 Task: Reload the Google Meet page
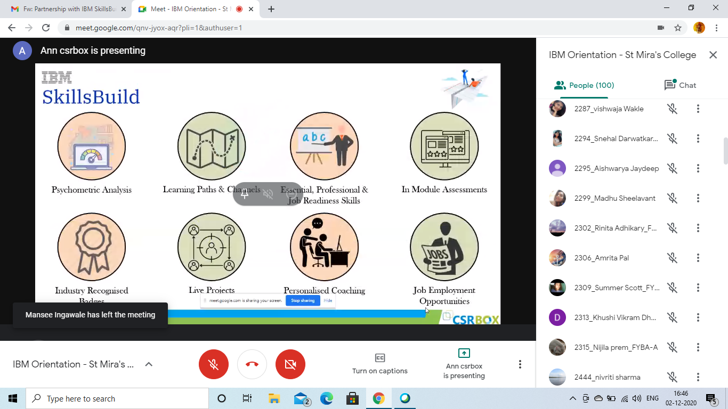[46, 28]
